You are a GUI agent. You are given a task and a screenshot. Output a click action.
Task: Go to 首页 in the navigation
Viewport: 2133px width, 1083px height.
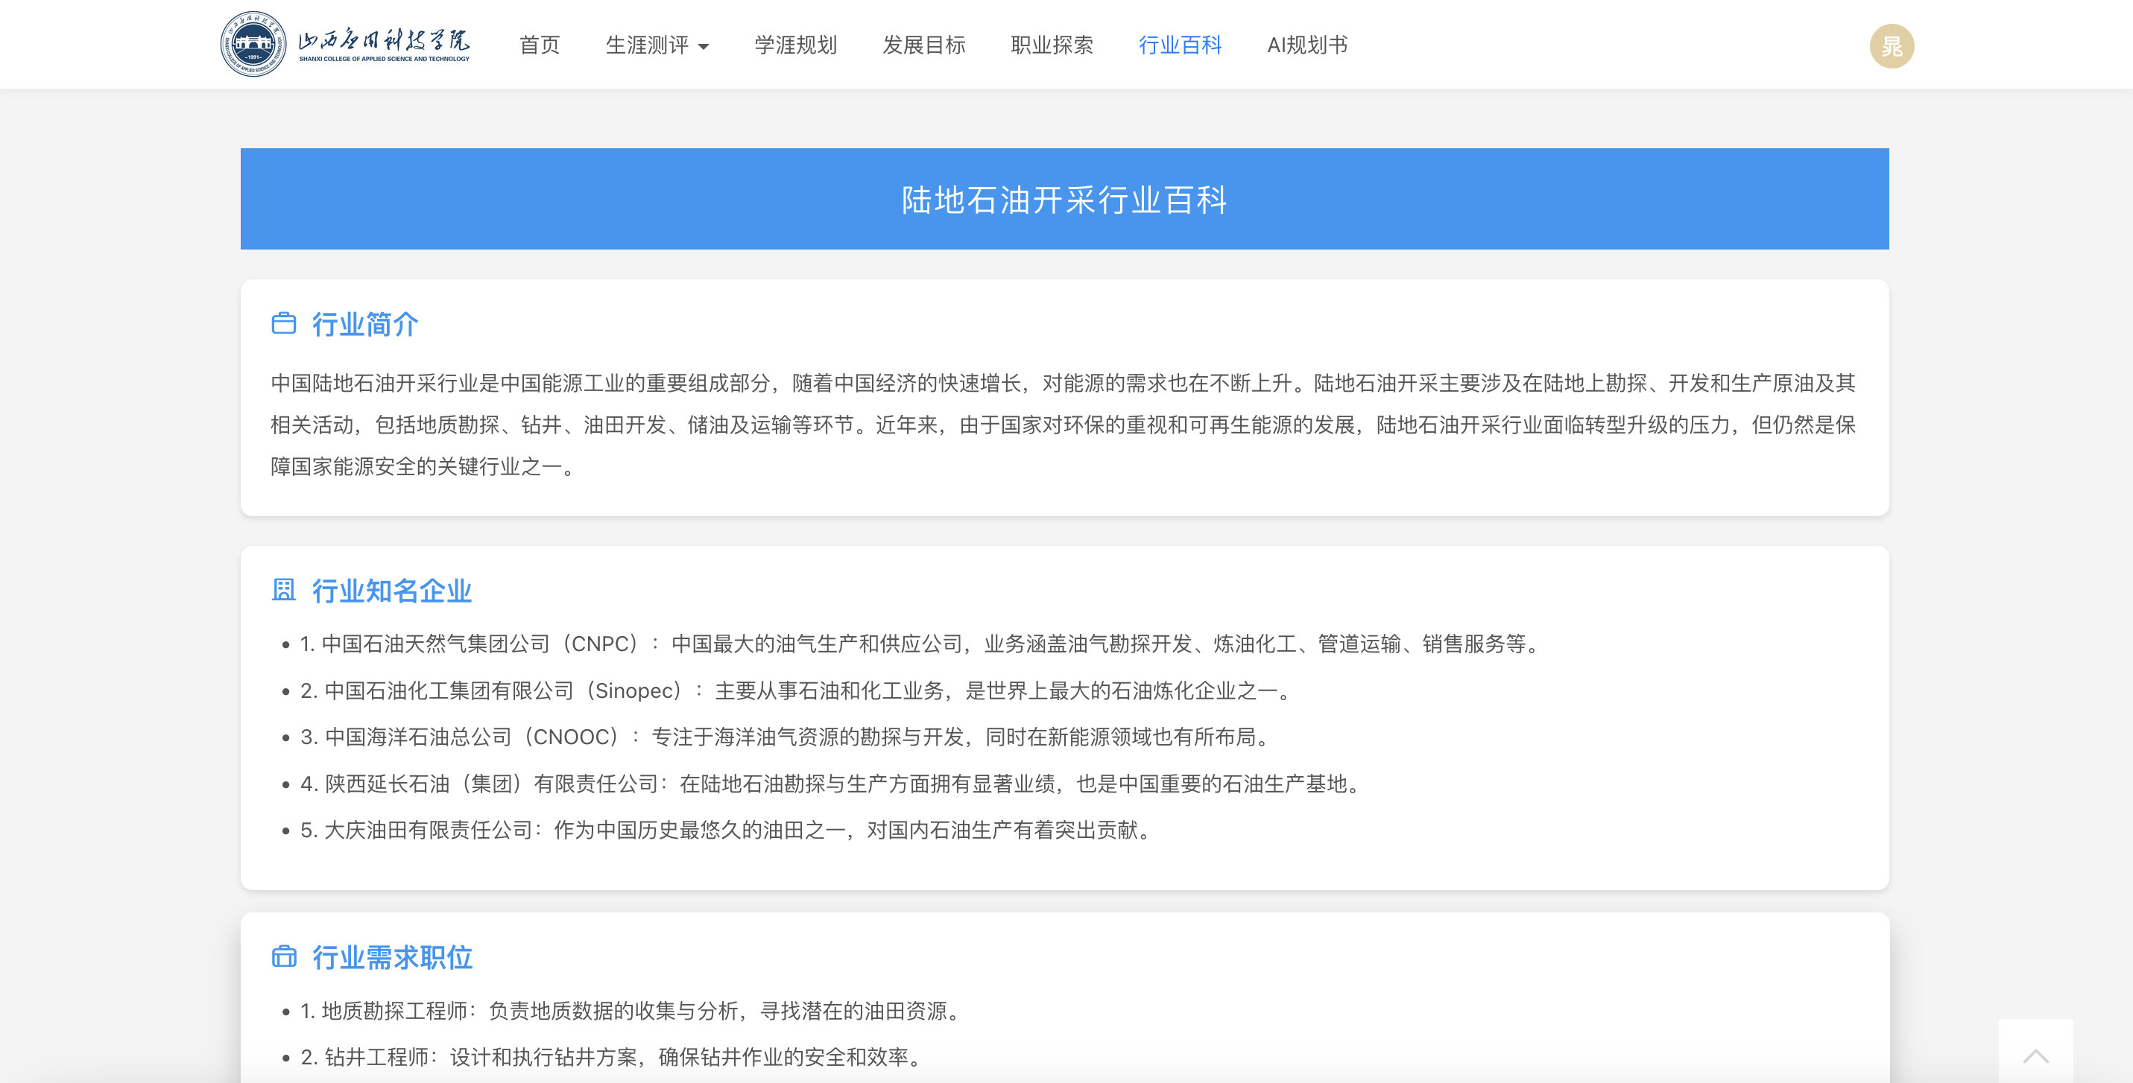[x=540, y=45]
